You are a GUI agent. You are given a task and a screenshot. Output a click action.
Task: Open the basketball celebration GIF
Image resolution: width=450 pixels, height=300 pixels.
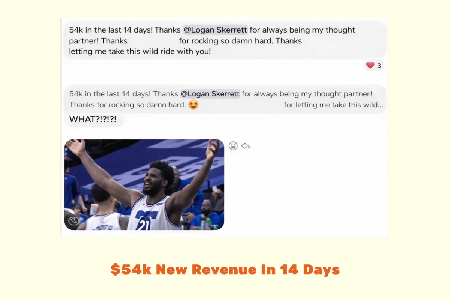point(144,184)
